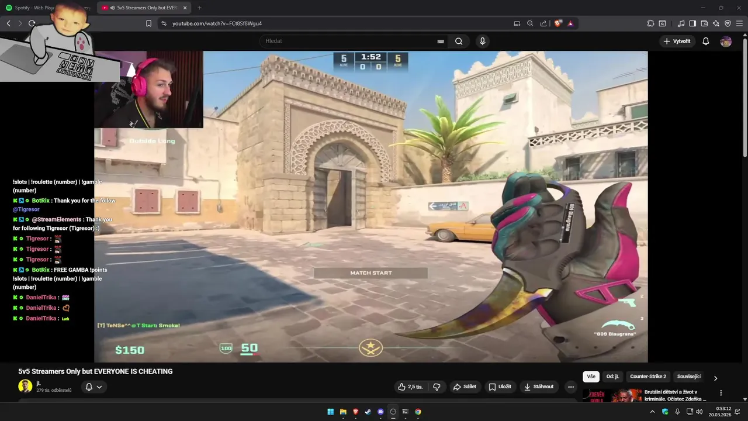748x421 pixels.
Task: Open the on-screen keyboard icon in search box
Action: point(441,42)
